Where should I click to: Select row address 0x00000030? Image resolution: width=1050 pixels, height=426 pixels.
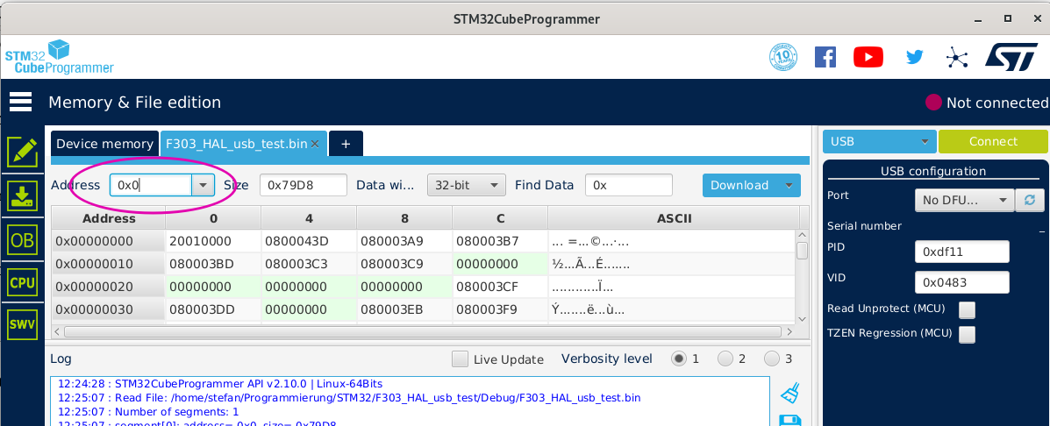pyautogui.click(x=109, y=309)
